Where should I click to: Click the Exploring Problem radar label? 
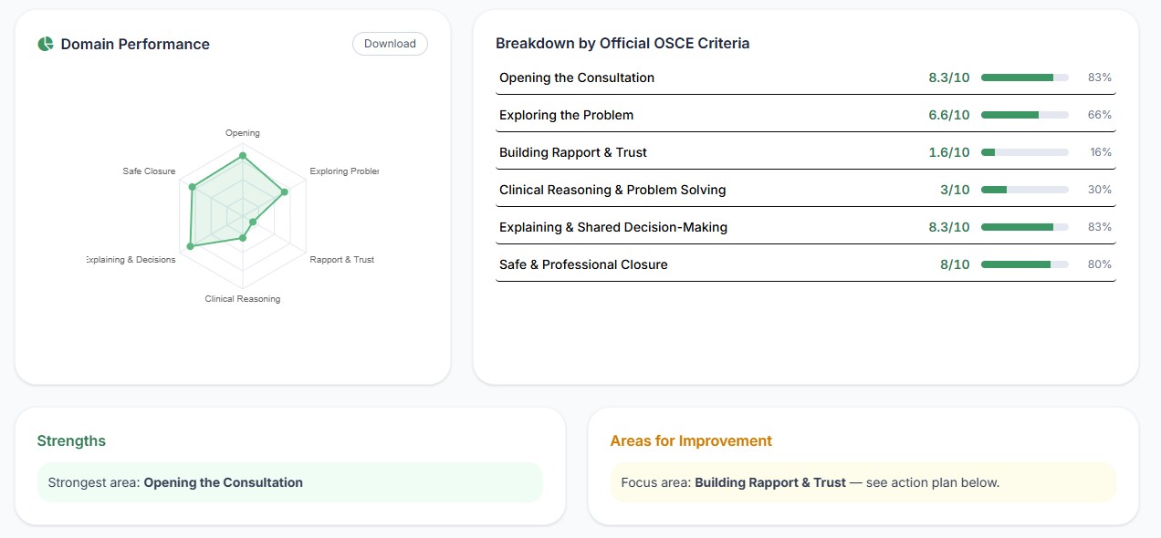(344, 171)
